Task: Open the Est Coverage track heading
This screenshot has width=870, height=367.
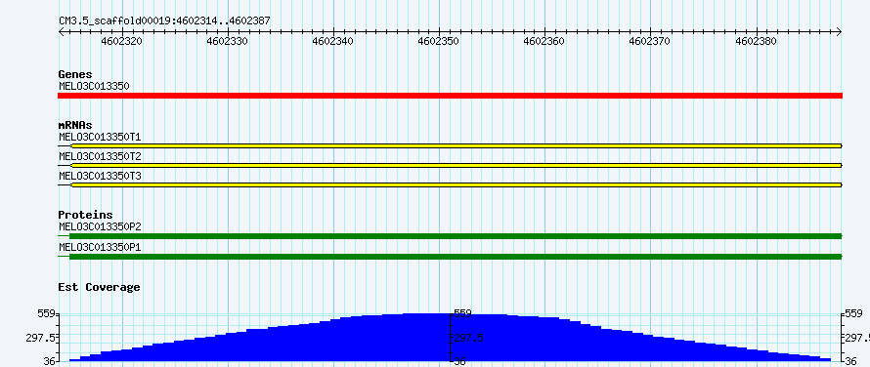Action: coord(99,287)
